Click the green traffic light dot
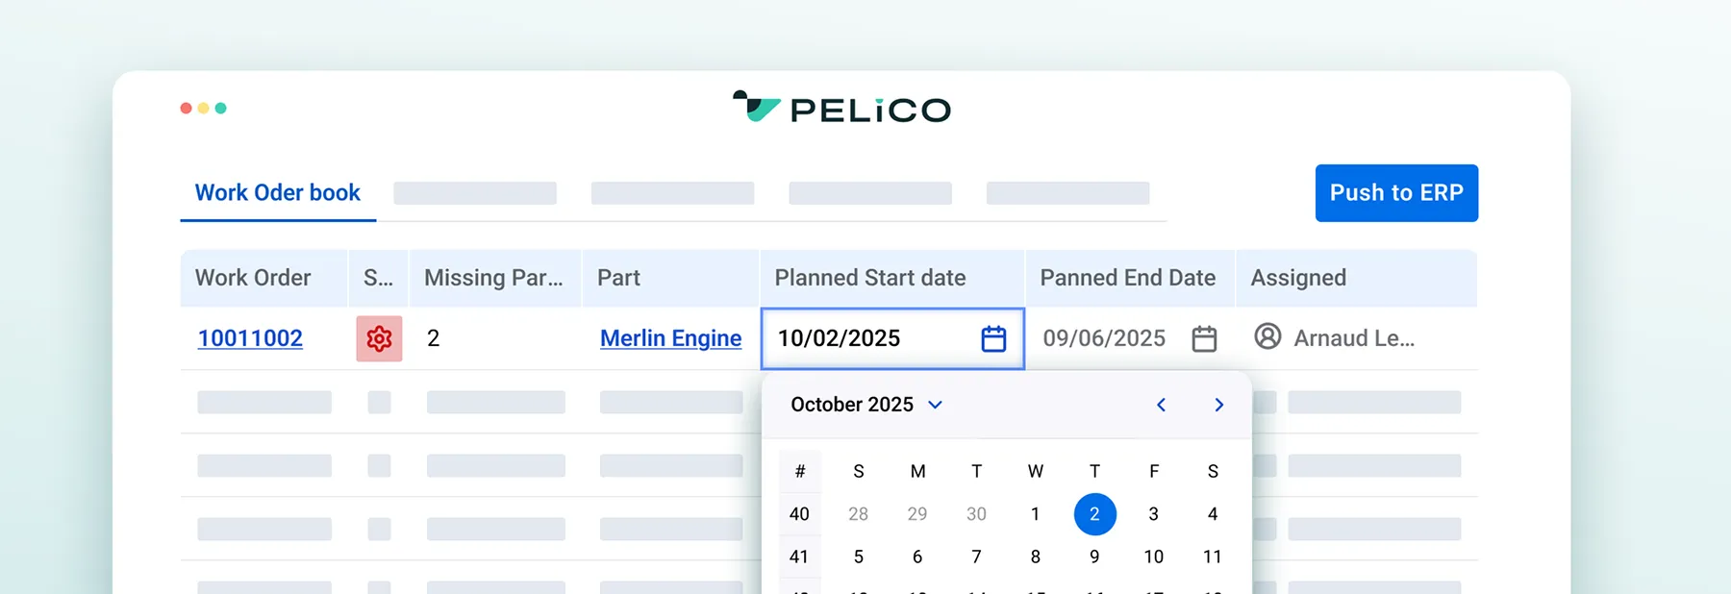 pos(220,108)
